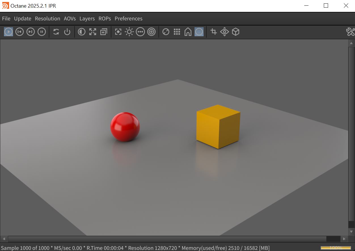Click the next frame button
The height and width of the screenshot is (251, 355).
[x=31, y=32]
